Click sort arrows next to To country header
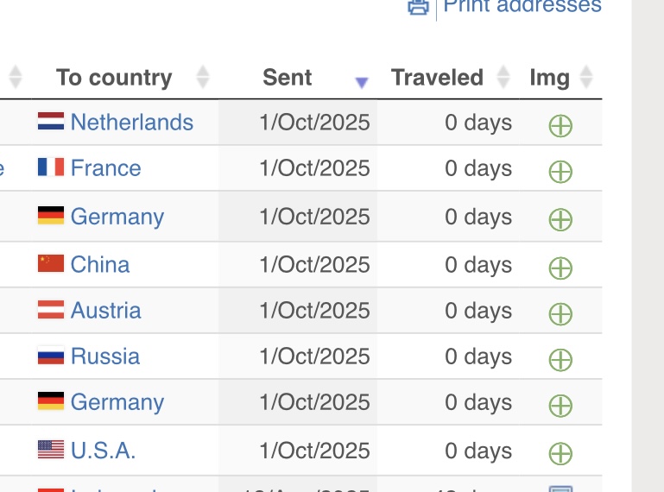Image resolution: width=664 pixels, height=492 pixels. (203, 78)
